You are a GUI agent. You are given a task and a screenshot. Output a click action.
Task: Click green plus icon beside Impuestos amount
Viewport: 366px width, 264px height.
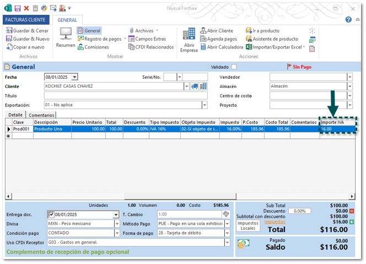coord(352,222)
